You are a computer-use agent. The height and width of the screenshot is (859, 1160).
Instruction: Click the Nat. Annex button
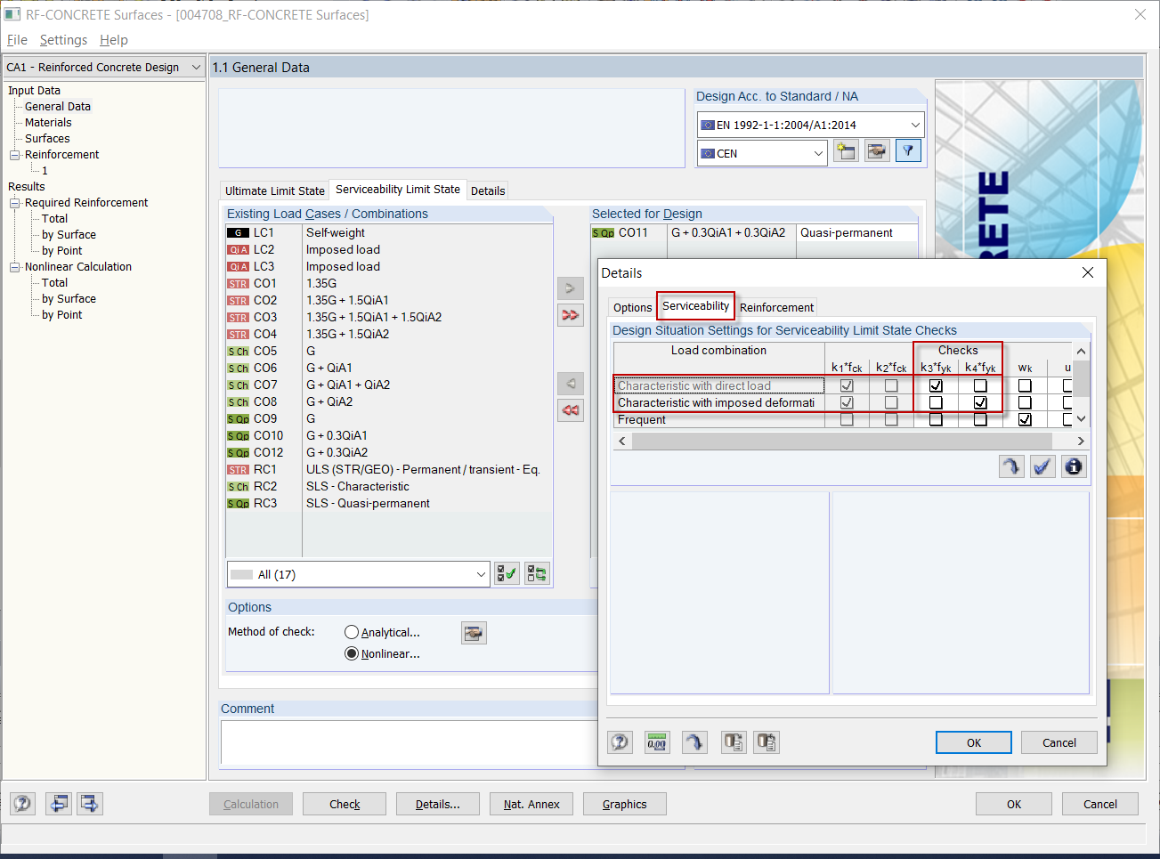531,804
